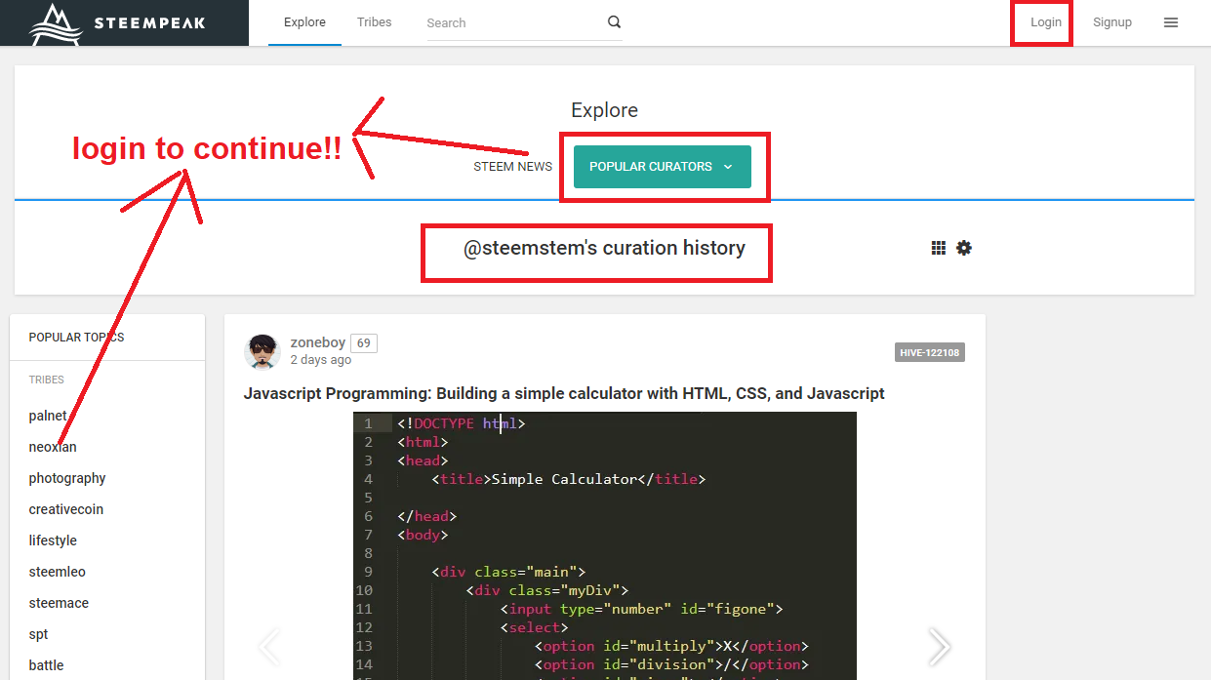Click zoneboy's avatar picture
The width and height of the screenshot is (1211, 680).
[262, 351]
